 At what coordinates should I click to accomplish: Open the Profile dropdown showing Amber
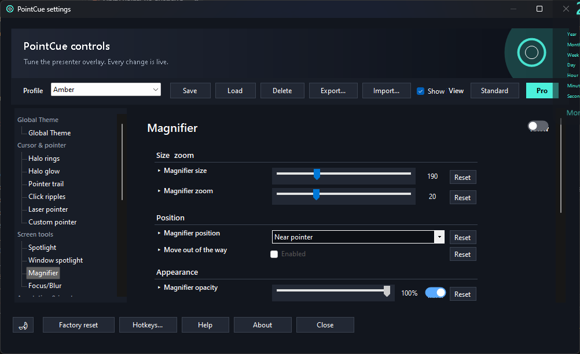(106, 90)
